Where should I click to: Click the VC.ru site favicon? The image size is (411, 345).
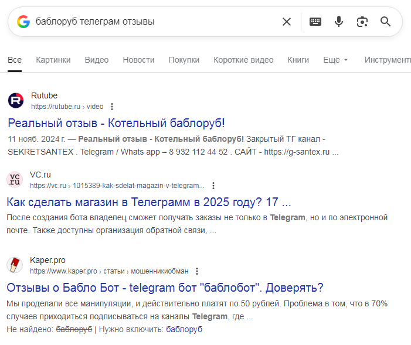[x=16, y=180]
